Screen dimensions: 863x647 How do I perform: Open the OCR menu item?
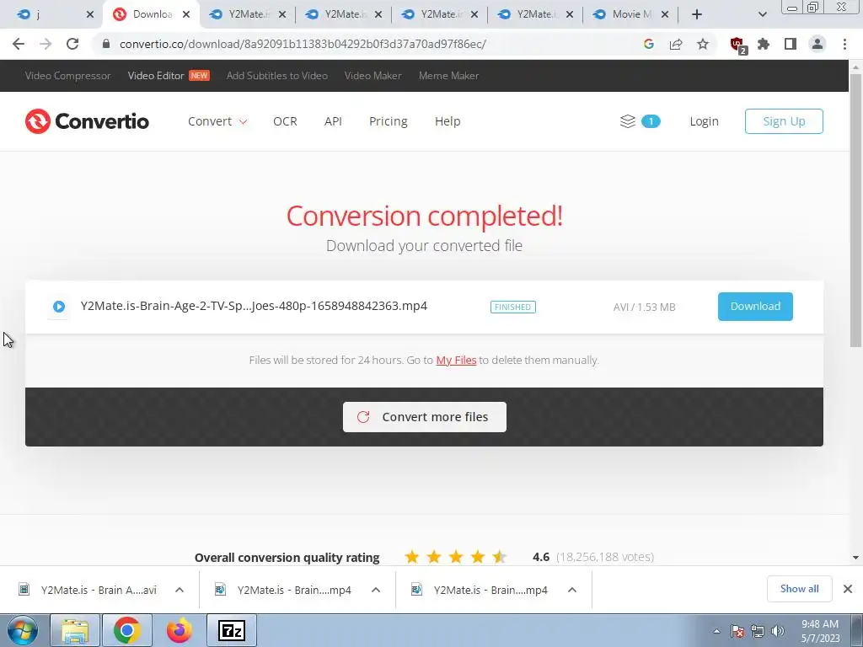click(x=285, y=121)
